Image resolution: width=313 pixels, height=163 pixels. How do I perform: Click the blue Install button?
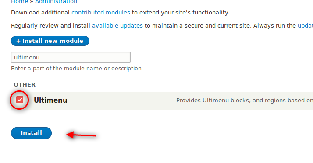point(31,133)
